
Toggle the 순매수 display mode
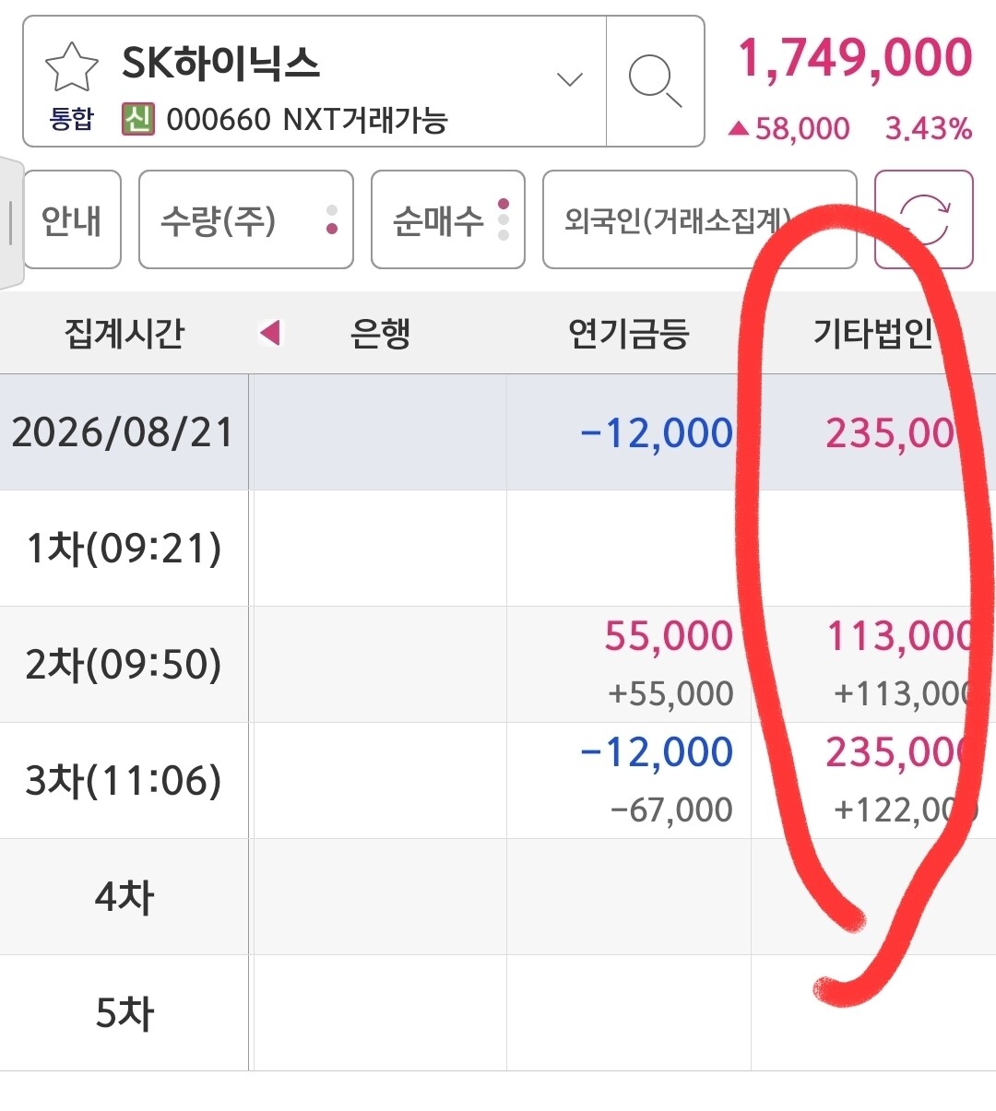[x=448, y=219]
